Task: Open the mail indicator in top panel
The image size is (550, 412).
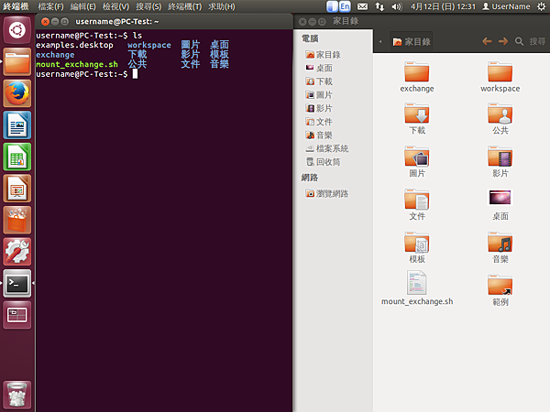Action: (x=362, y=6)
